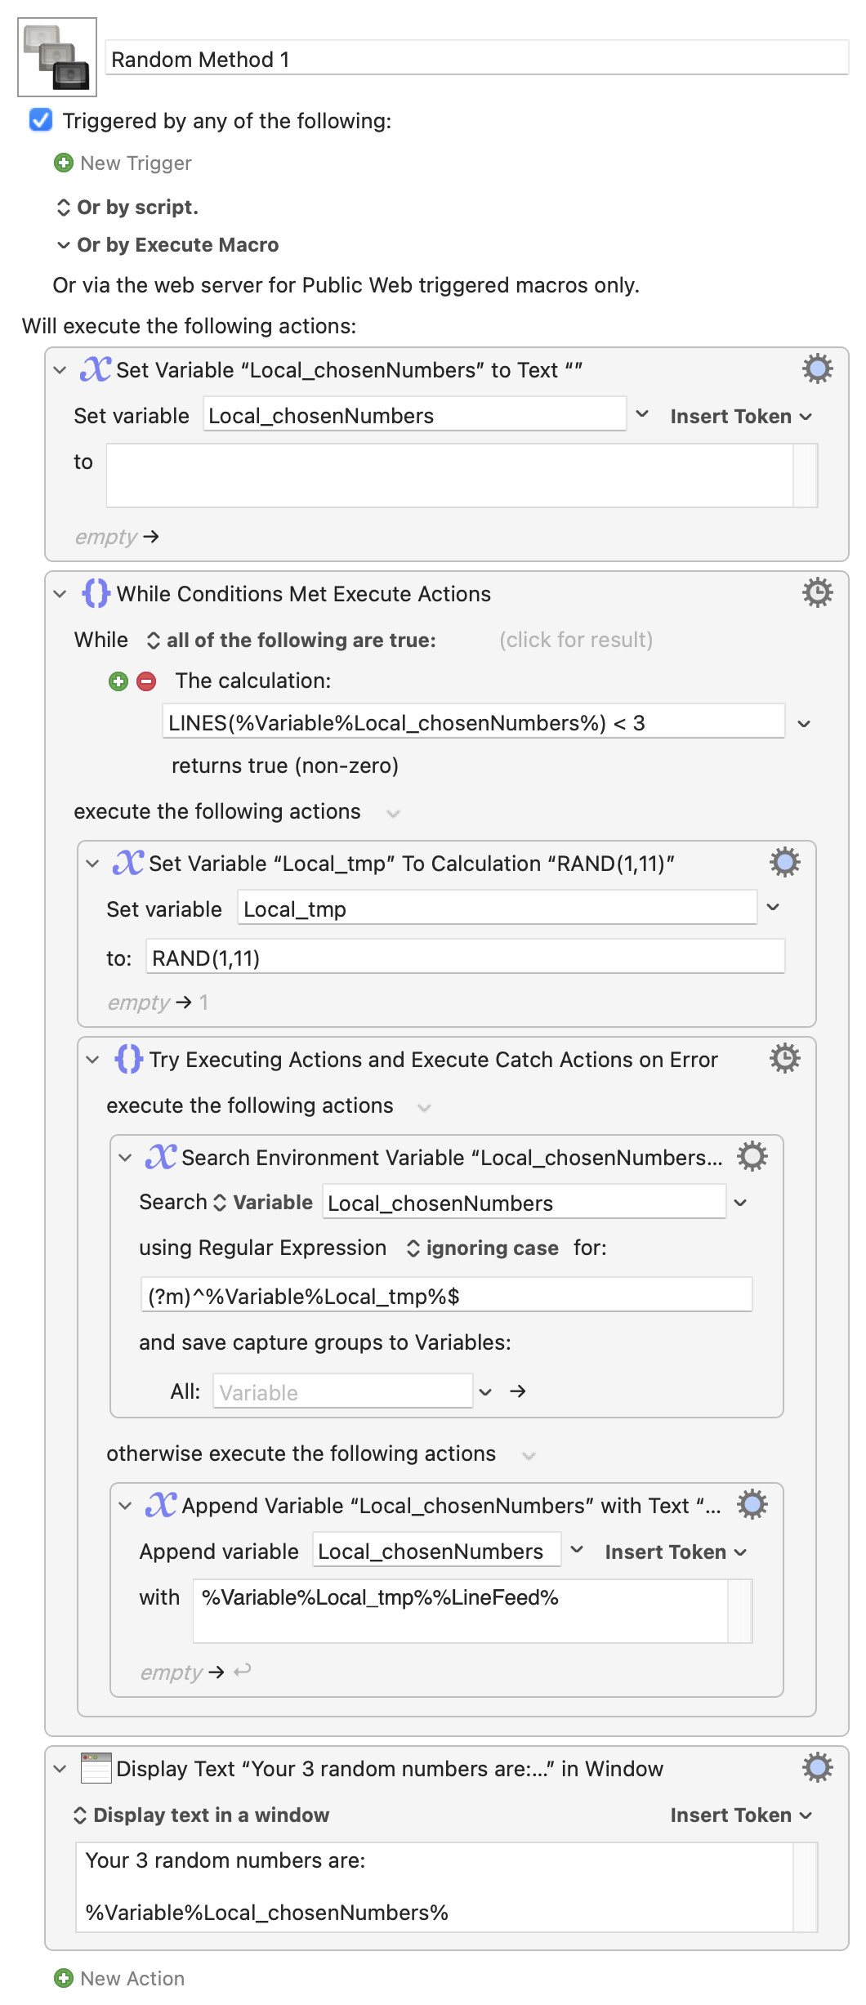Image resolution: width=866 pixels, height=2005 pixels.
Task: Open the 'Display text in a window' selector
Action: [x=202, y=1815]
